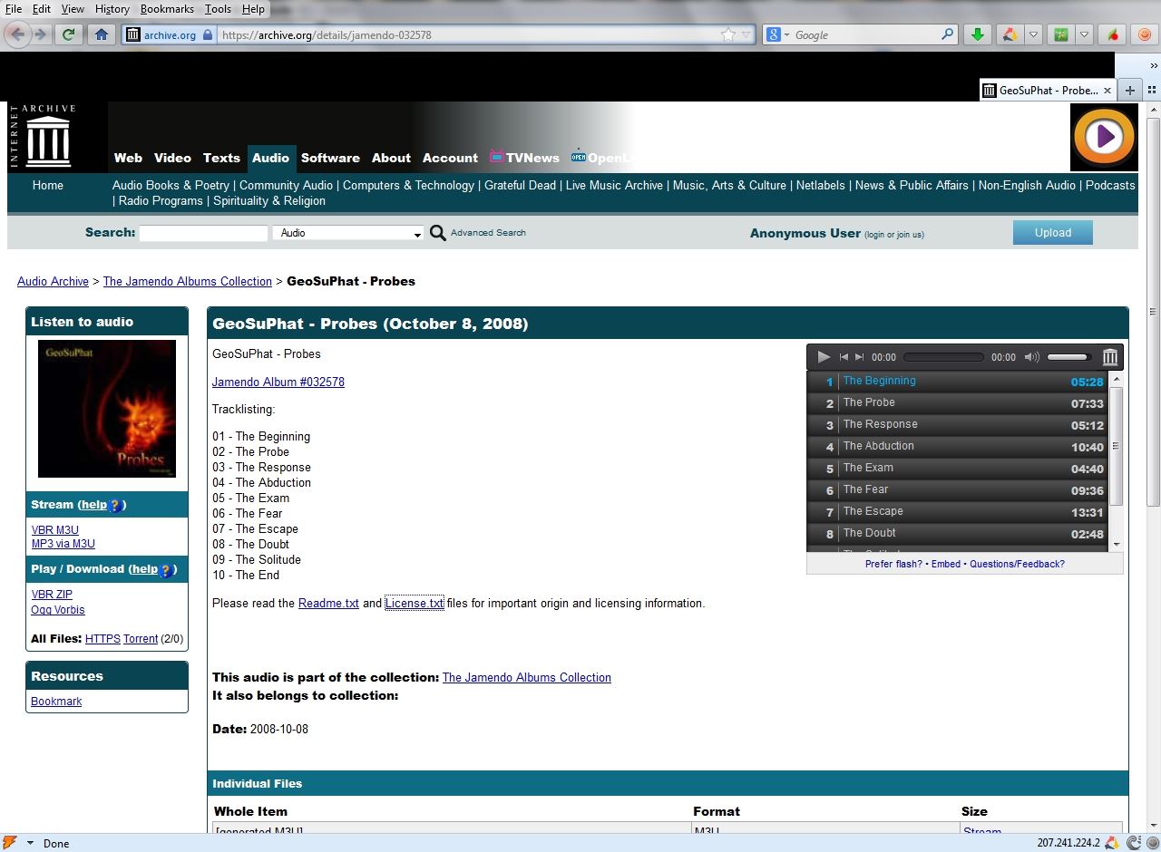This screenshot has width=1161, height=852.
Task: Adjust the audio player volume slider
Action: pos(1068,357)
